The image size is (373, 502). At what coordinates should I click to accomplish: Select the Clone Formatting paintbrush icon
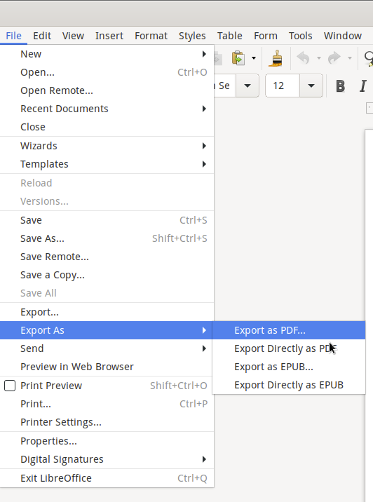[276, 58]
